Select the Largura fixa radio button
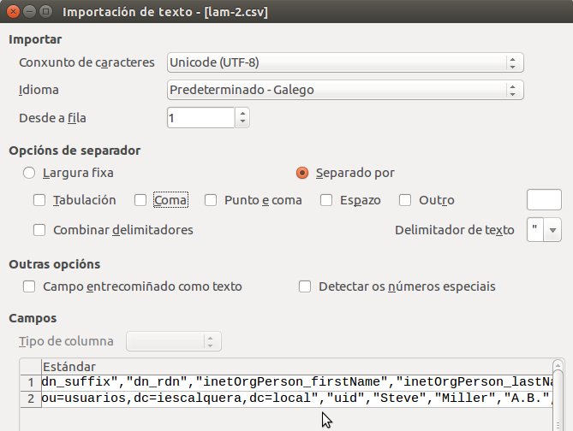 (29, 173)
